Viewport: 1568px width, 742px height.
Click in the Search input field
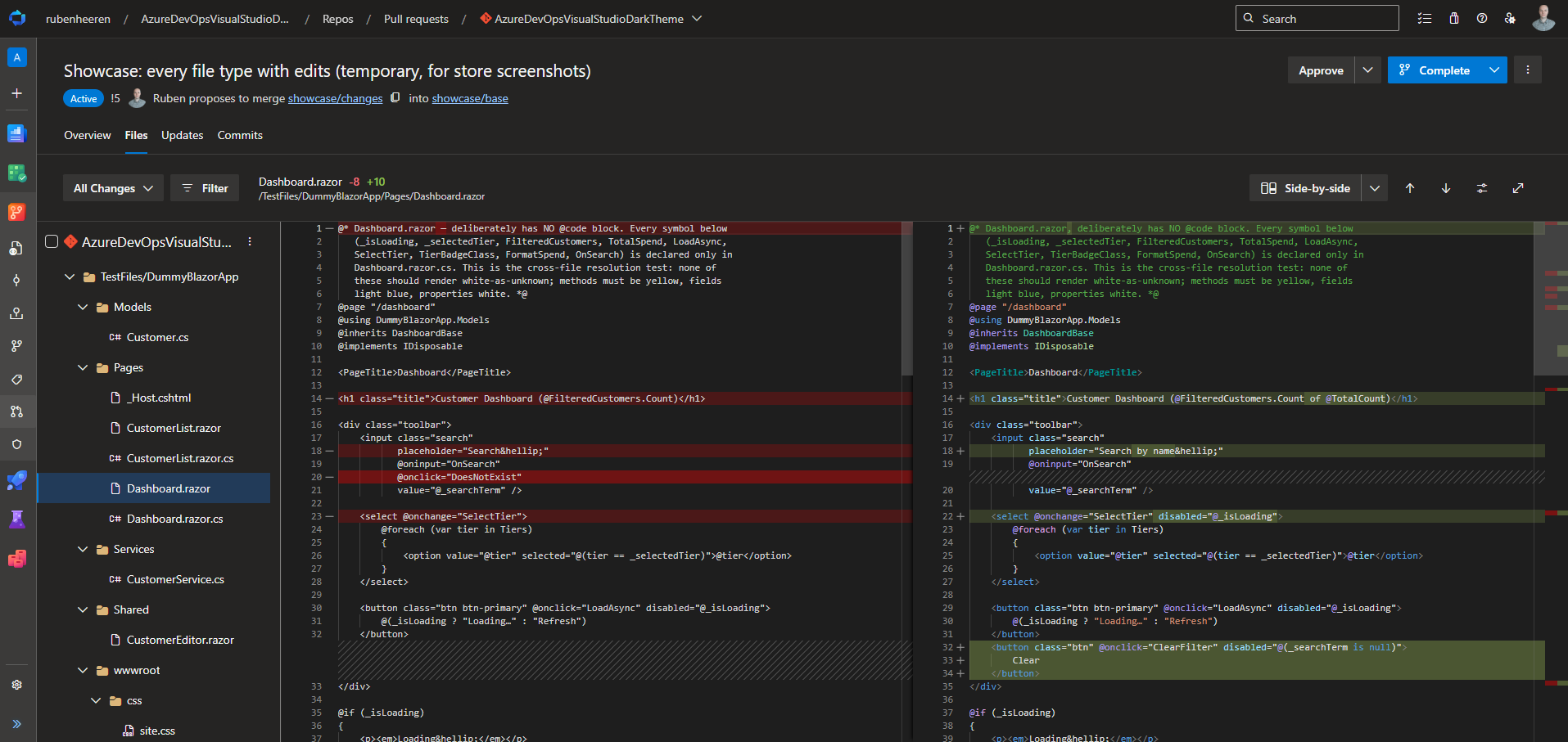pyautogui.click(x=1317, y=18)
